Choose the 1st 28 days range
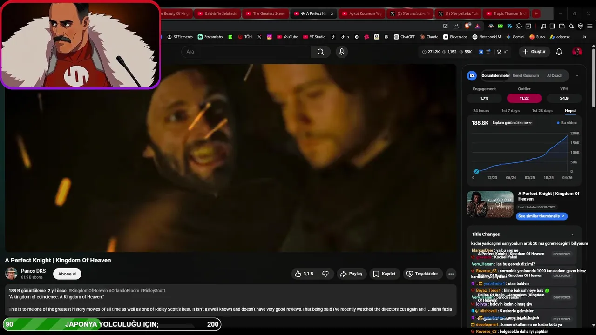The image size is (596, 335). (x=542, y=111)
